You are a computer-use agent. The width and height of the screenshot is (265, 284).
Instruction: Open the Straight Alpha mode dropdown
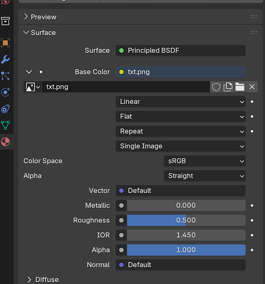tap(205, 176)
